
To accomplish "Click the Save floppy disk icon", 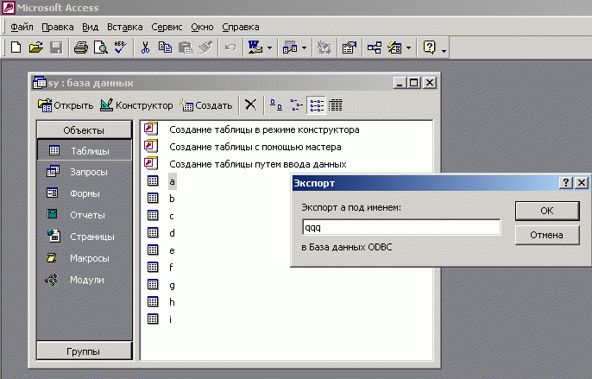I will (x=56, y=47).
